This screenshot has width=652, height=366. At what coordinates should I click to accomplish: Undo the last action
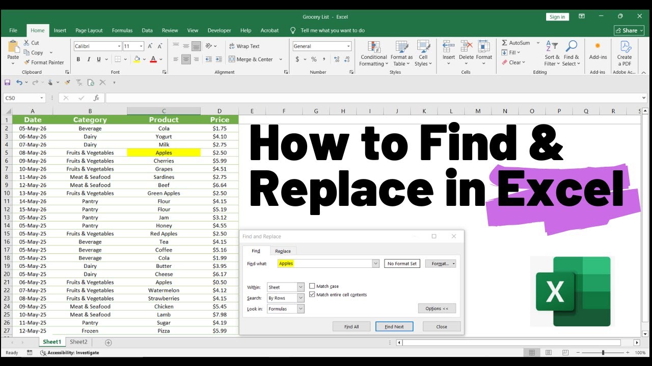pos(19,82)
